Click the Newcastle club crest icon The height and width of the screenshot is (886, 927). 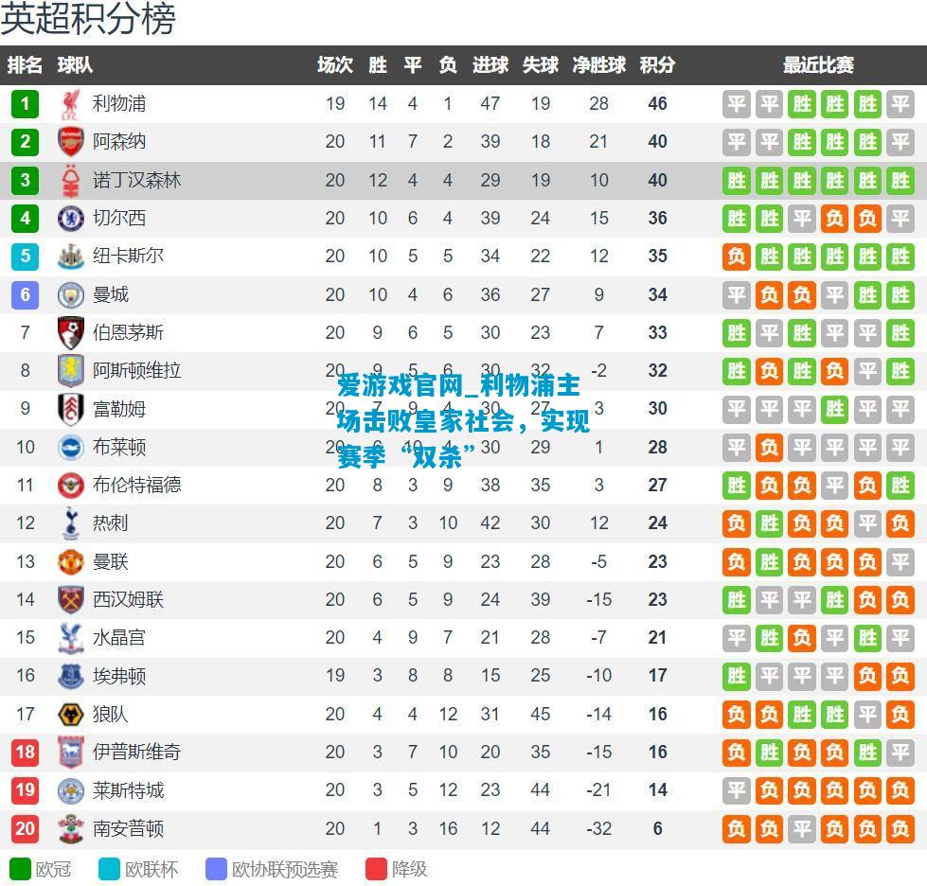click(x=70, y=256)
